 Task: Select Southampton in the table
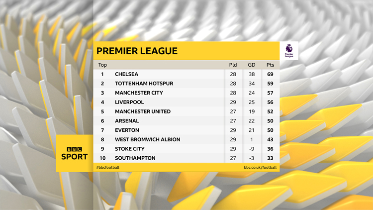135,158
